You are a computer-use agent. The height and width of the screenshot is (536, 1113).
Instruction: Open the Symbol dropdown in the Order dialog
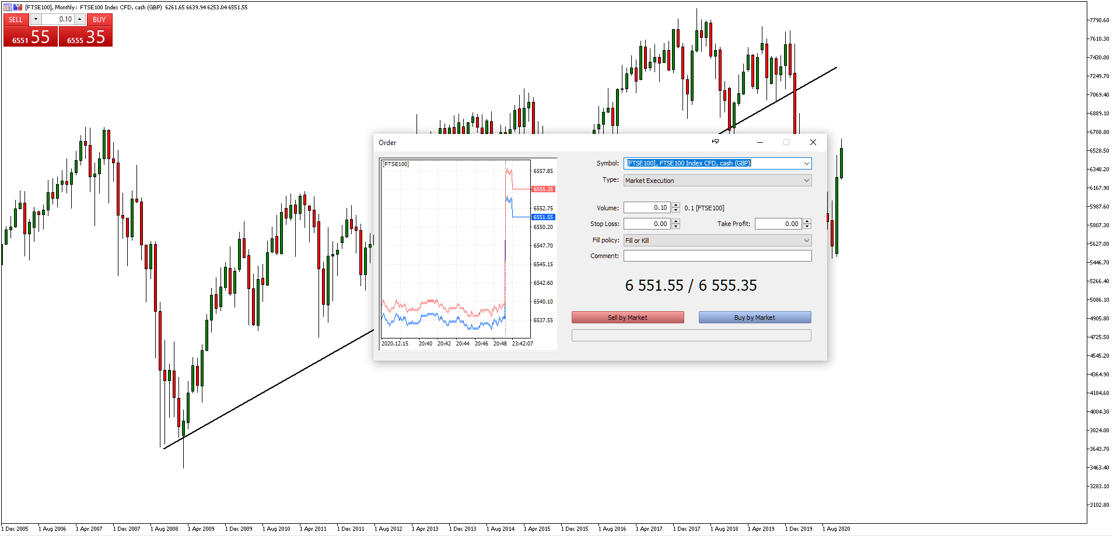click(x=807, y=163)
